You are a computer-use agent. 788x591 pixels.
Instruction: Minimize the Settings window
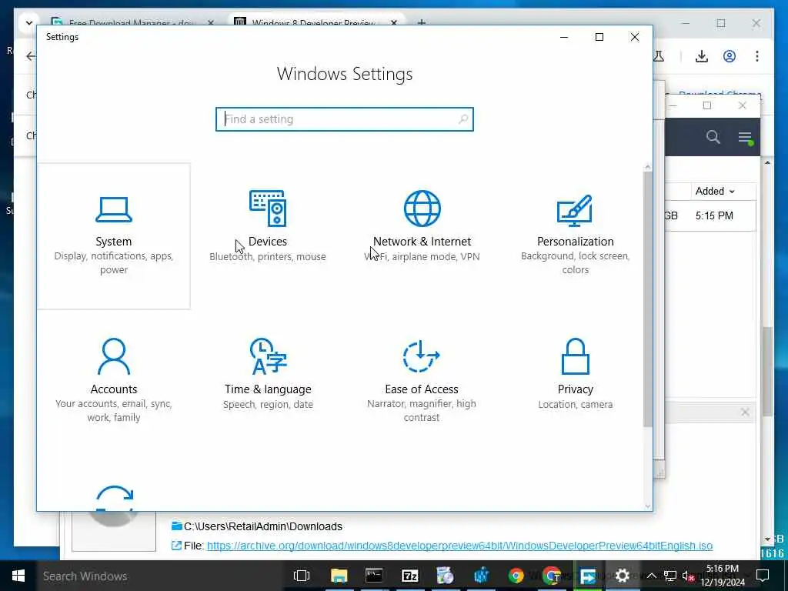pos(564,37)
